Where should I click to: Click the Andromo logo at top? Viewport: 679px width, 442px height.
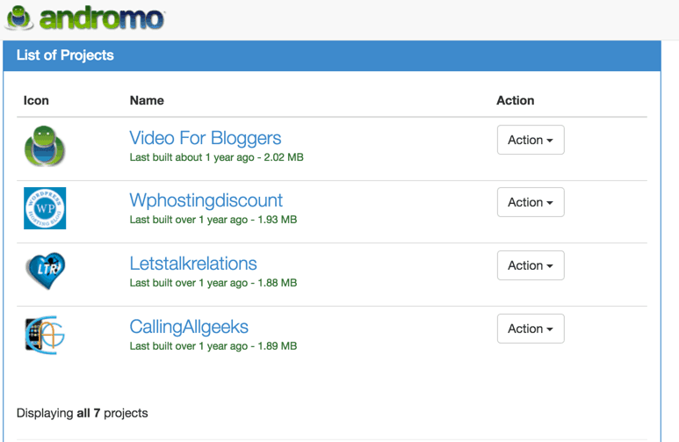[84, 18]
